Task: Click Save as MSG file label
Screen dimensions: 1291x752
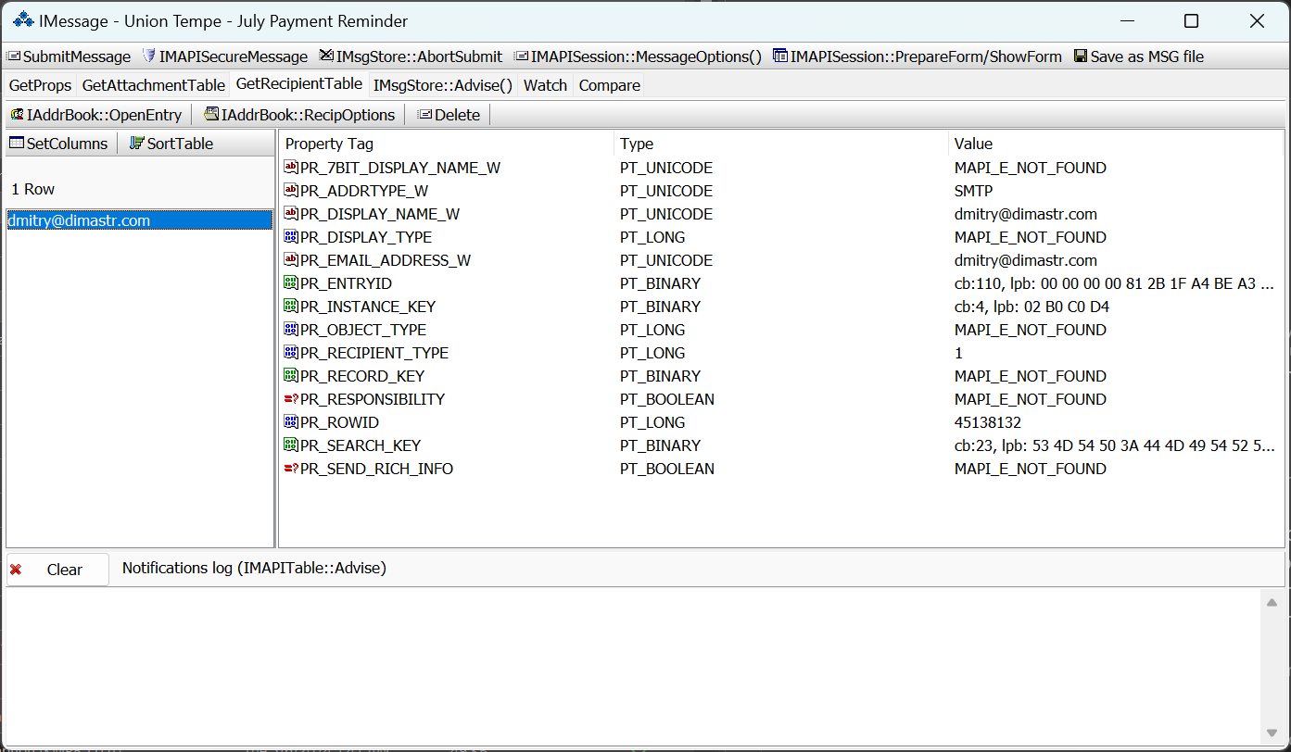Action: [x=1147, y=56]
